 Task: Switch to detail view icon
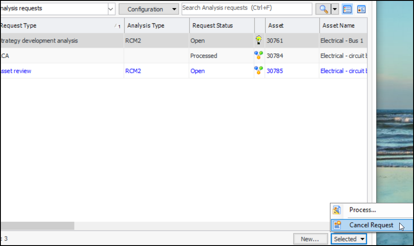pyautogui.click(x=361, y=9)
